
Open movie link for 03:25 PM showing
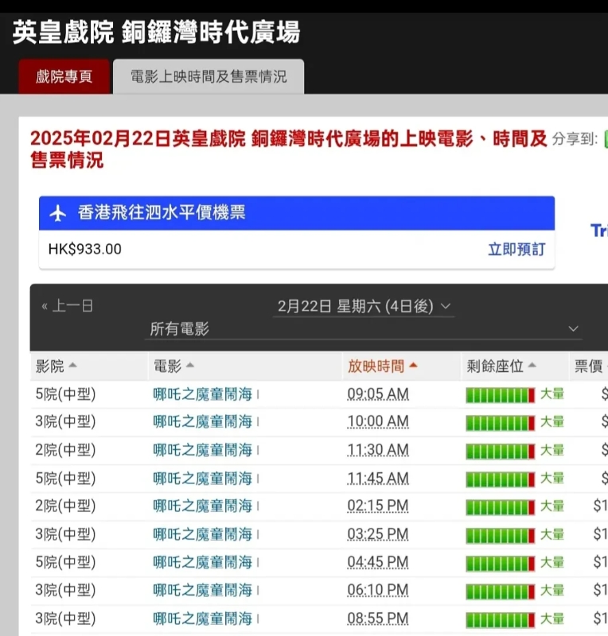(x=203, y=534)
